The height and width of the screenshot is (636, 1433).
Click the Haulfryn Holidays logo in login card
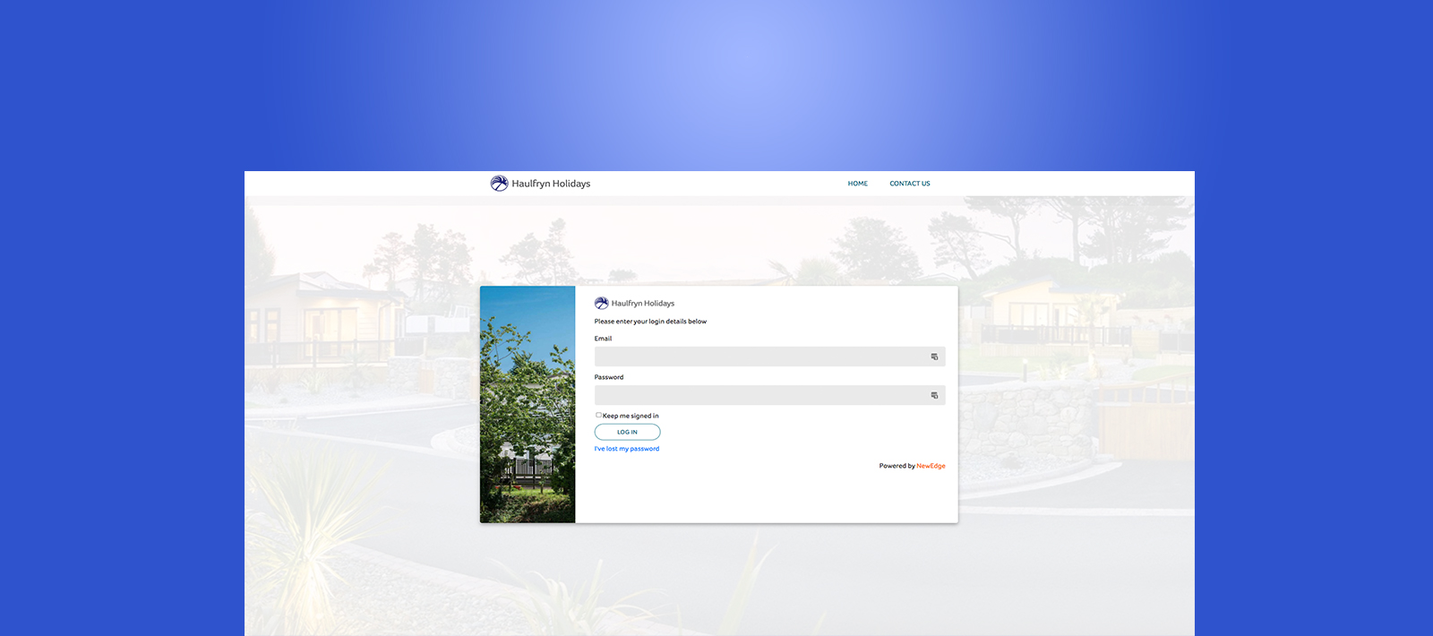tap(634, 304)
